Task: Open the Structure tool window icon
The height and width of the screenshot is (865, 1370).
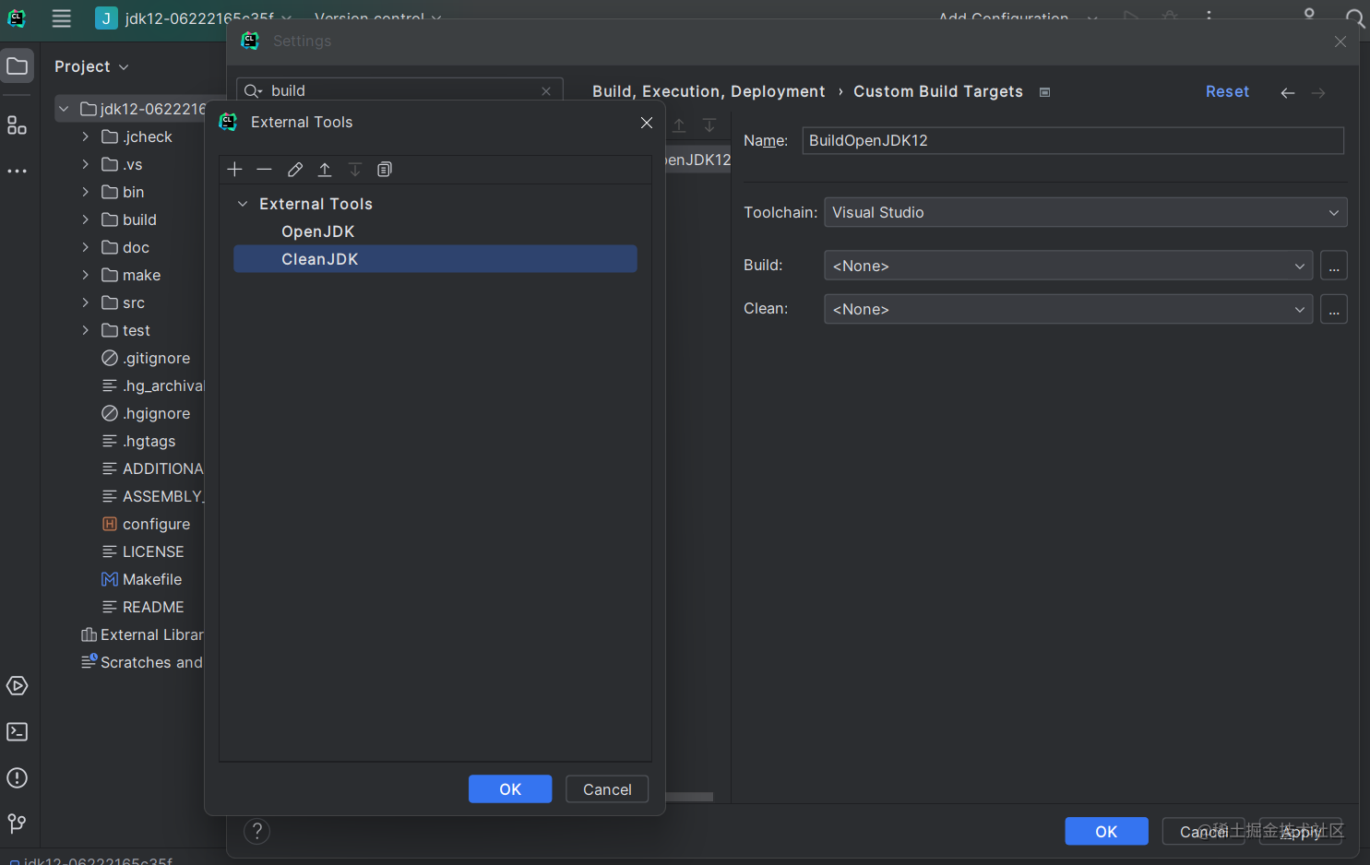Action: coord(18,125)
